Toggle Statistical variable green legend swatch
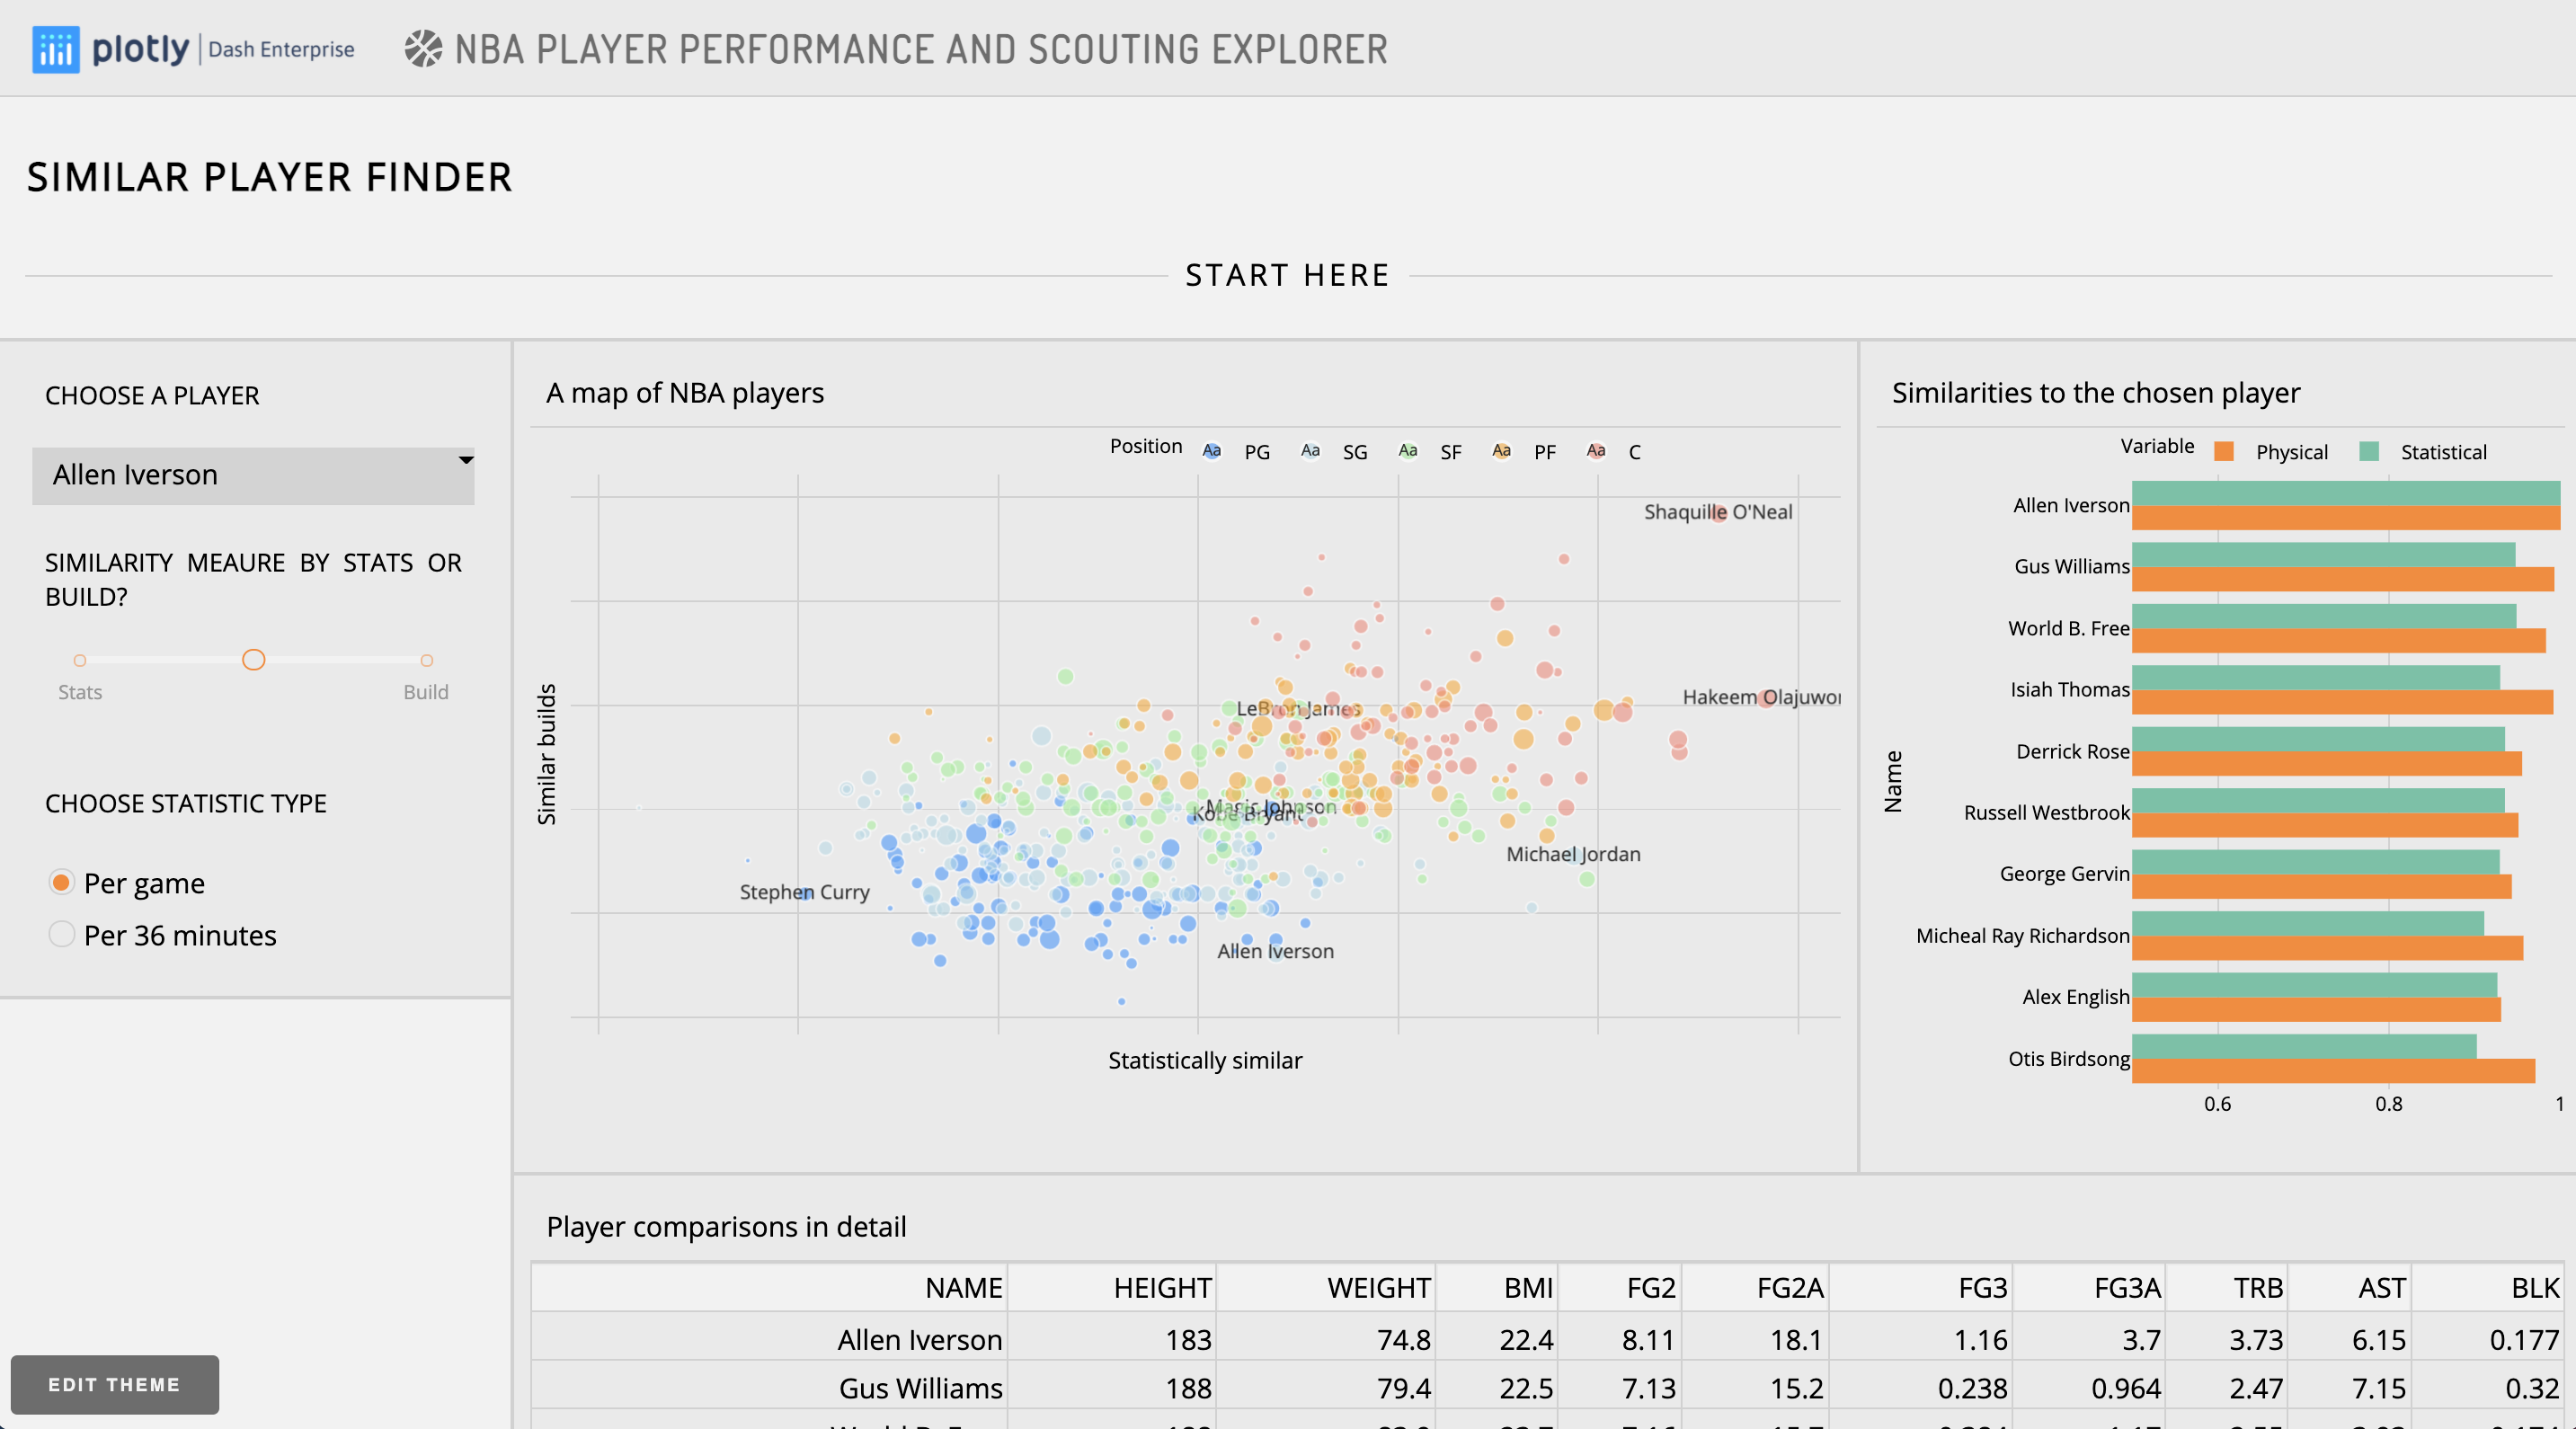Image resolution: width=2576 pixels, height=1429 pixels. pos(2369,452)
